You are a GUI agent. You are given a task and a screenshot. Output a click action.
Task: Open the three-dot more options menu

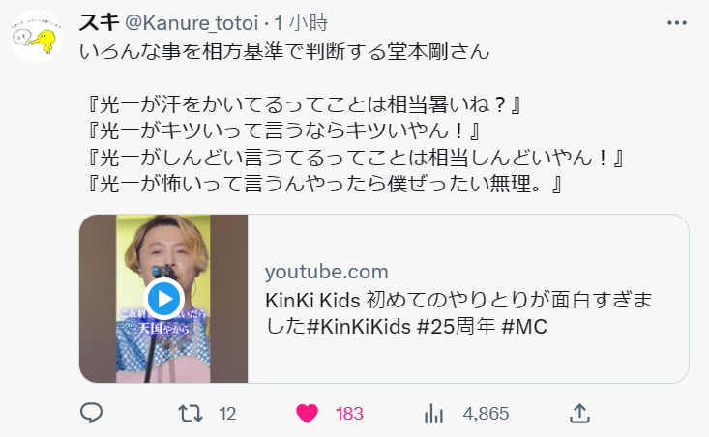pos(676,23)
